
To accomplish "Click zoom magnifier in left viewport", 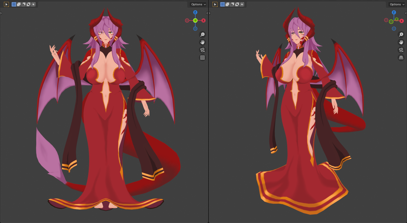I will [202, 35].
